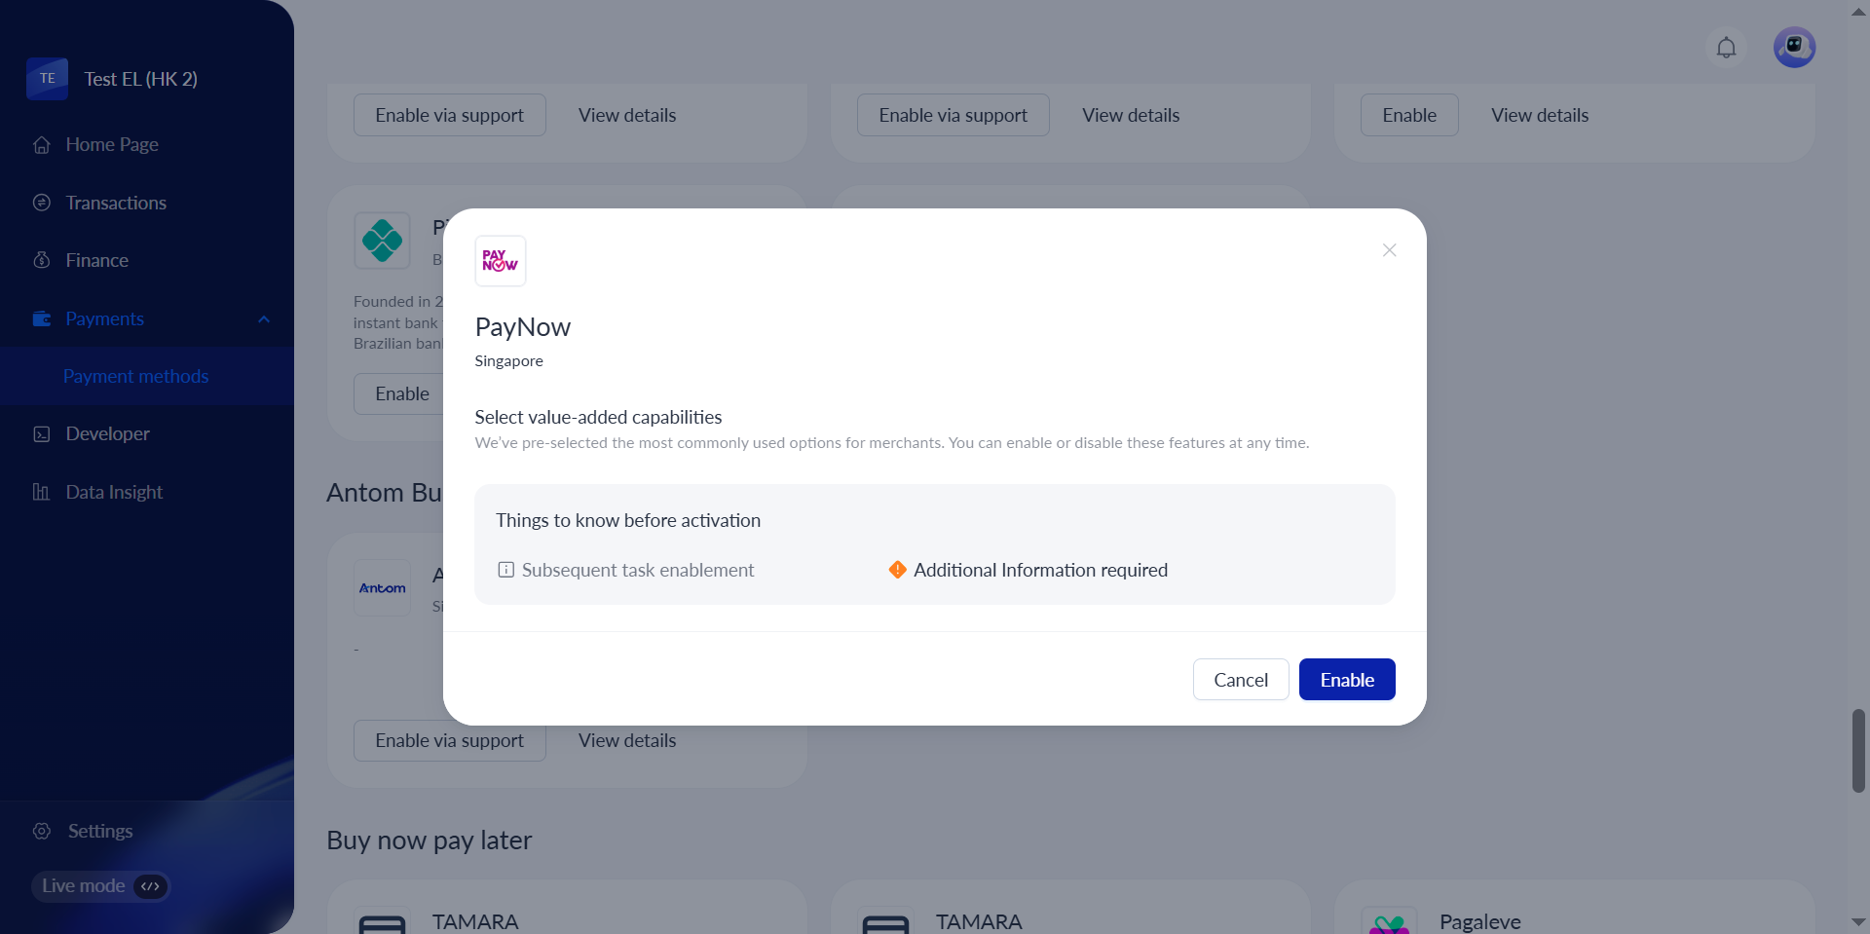Click the Transactions sidebar icon
Viewport: 1870px width, 934px height.
[x=42, y=203]
